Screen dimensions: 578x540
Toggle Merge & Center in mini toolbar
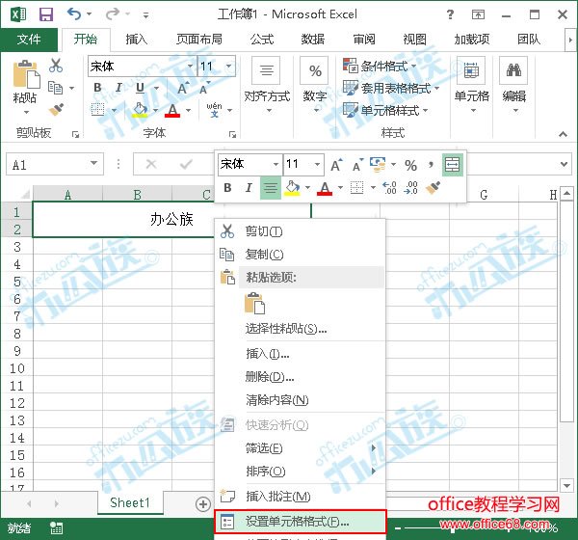click(x=453, y=164)
